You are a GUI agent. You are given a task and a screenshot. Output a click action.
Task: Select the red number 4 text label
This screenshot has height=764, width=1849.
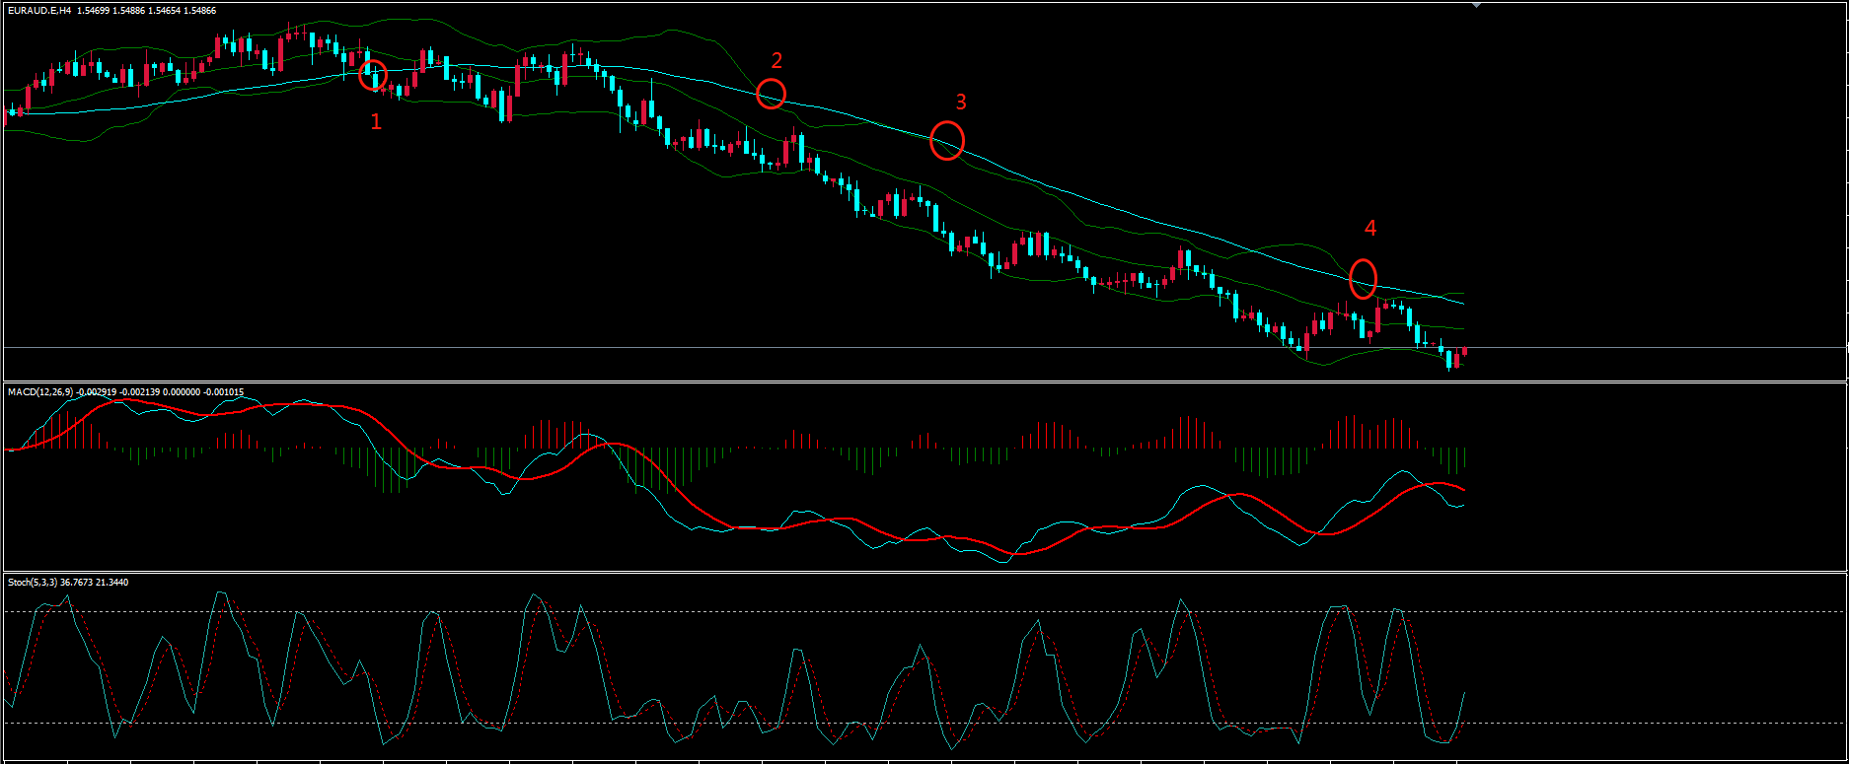pyautogui.click(x=1369, y=228)
